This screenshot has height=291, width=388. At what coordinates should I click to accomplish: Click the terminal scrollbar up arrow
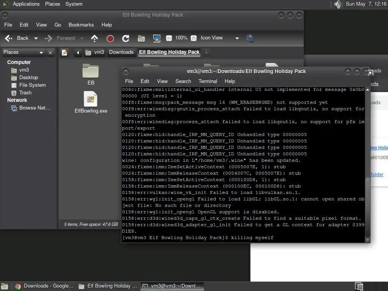click(x=368, y=89)
